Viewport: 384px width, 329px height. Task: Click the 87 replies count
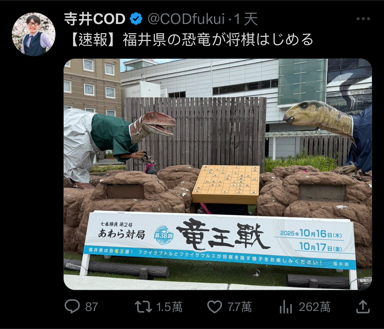(x=92, y=307)
